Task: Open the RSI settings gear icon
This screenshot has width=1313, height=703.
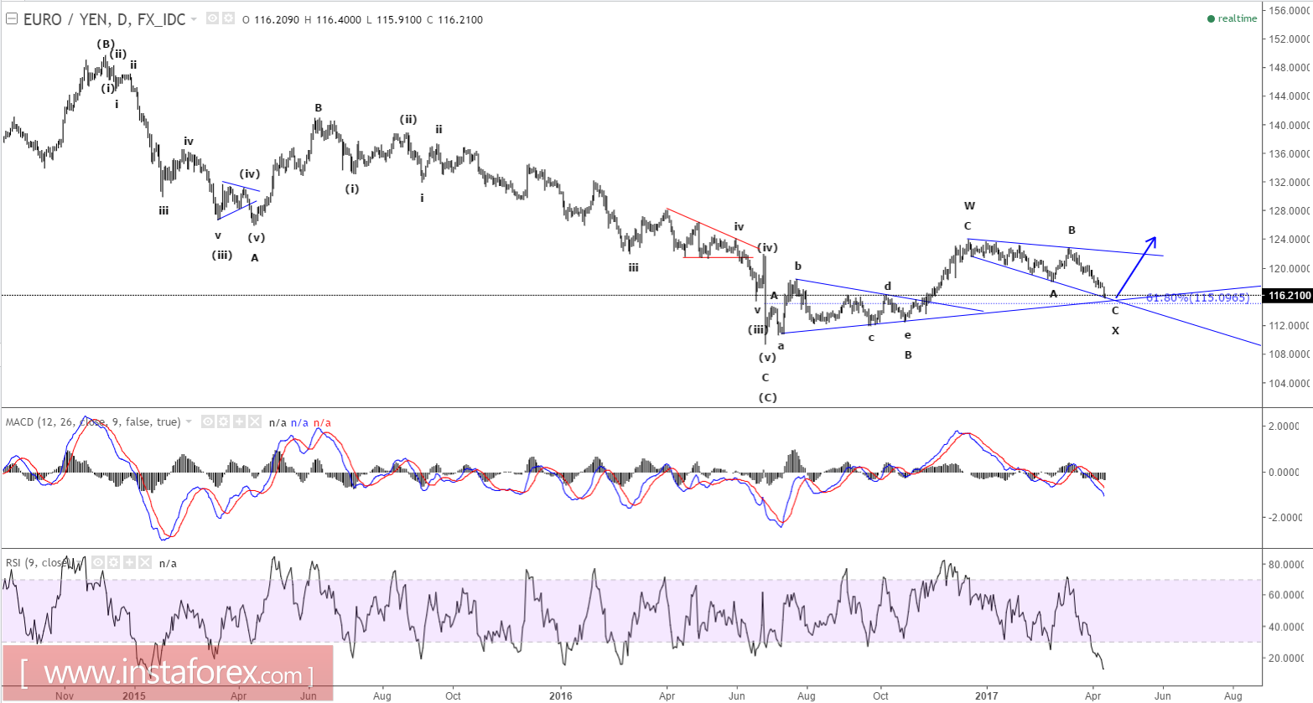Action: [114, 562]
